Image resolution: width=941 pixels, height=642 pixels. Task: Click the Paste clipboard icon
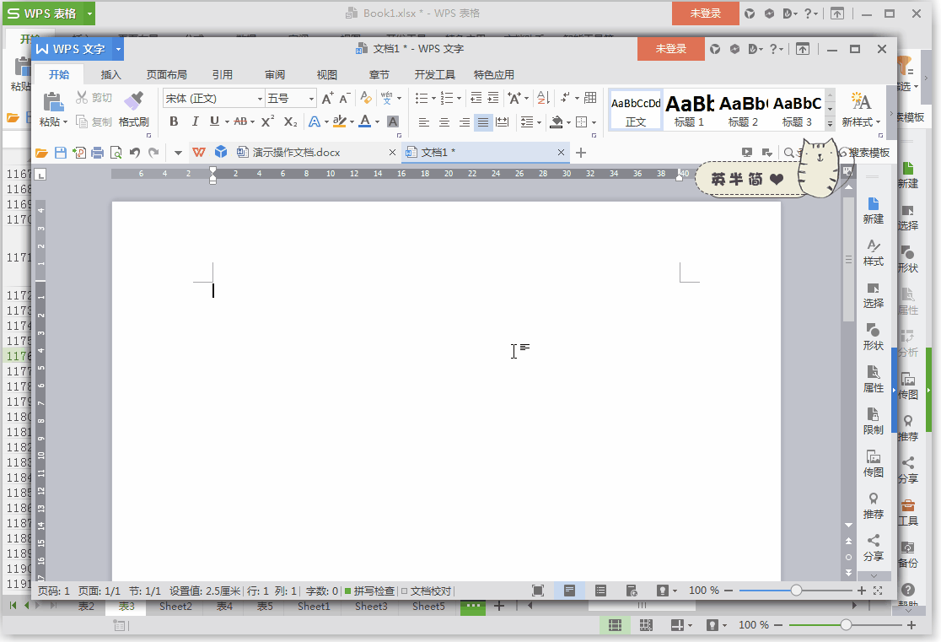[x=53, y=101]
